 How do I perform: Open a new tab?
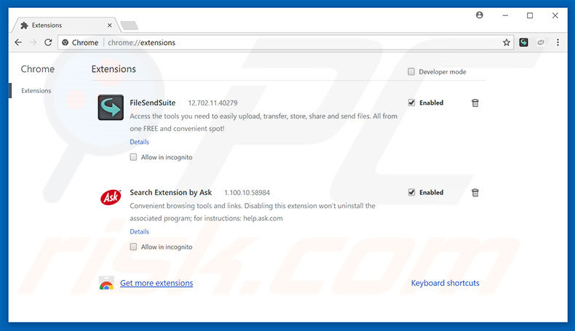[129, 25]
